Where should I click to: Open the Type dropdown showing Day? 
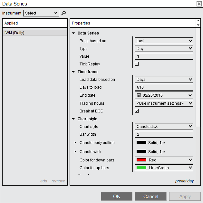(x=164, y=49)
